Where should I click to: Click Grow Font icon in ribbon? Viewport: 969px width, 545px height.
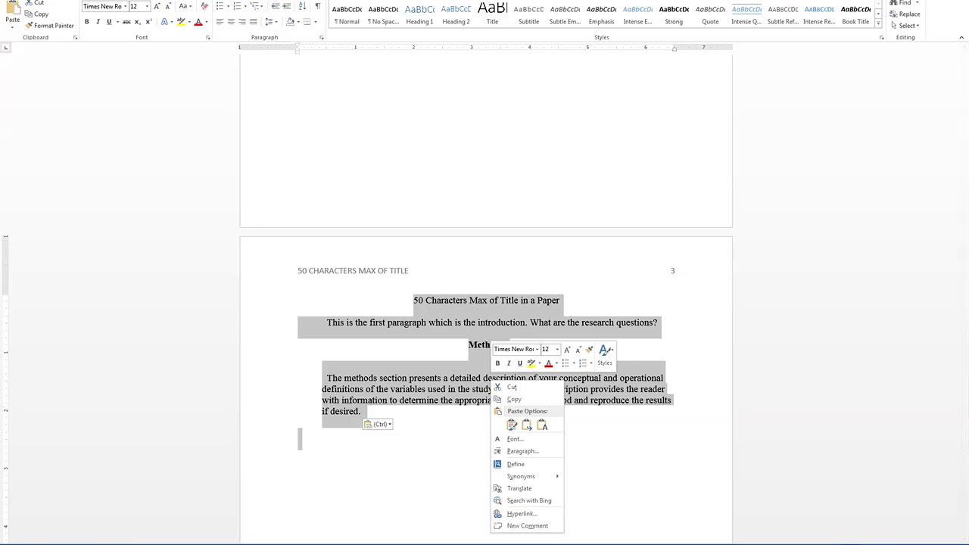[x=157, y=6]
